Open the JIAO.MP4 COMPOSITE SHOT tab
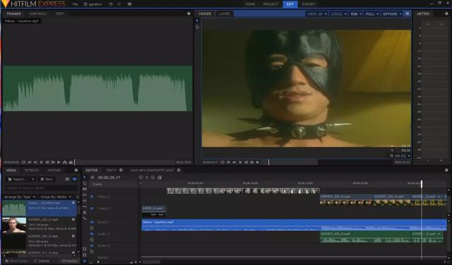The width and height of the screenshot is (452, 265). [x=152, y=171]
